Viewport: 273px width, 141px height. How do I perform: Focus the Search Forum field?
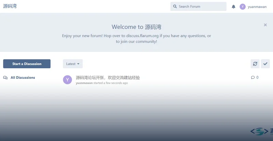click(198, 6)
